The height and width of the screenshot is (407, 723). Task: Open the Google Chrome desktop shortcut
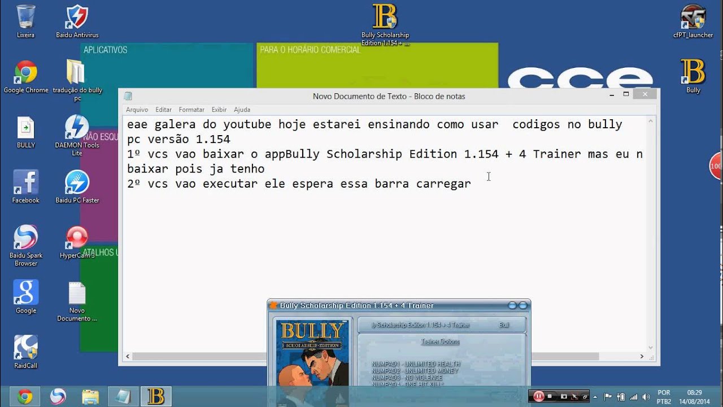click(x=26, y=77)
